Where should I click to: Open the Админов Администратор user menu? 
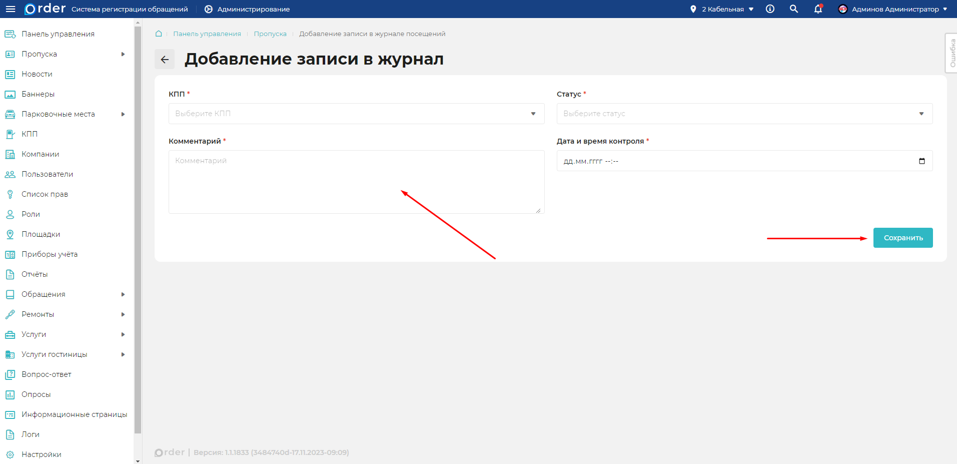coord(892,9)
